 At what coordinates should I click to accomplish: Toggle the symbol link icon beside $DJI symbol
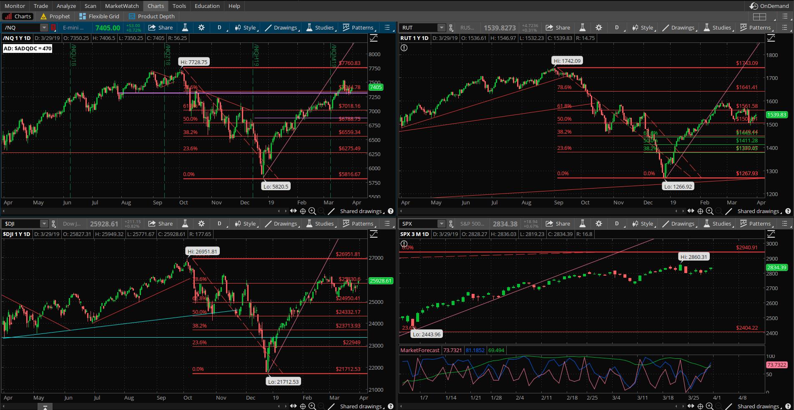click(53, 224)
